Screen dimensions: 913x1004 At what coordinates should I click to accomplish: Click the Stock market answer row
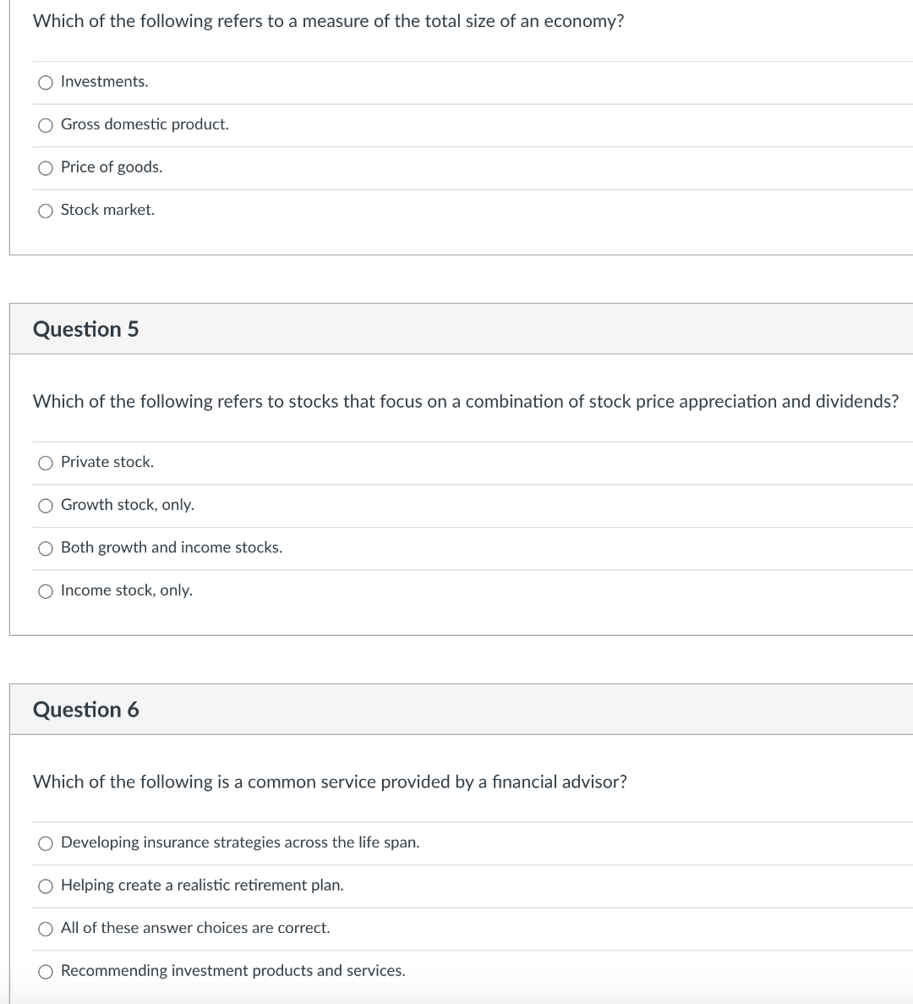[x=107, y=210]
